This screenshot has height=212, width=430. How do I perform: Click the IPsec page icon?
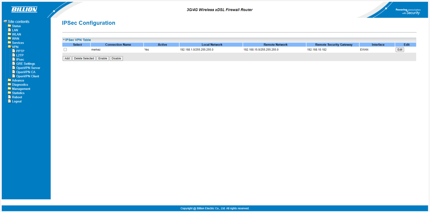point(14,59)
